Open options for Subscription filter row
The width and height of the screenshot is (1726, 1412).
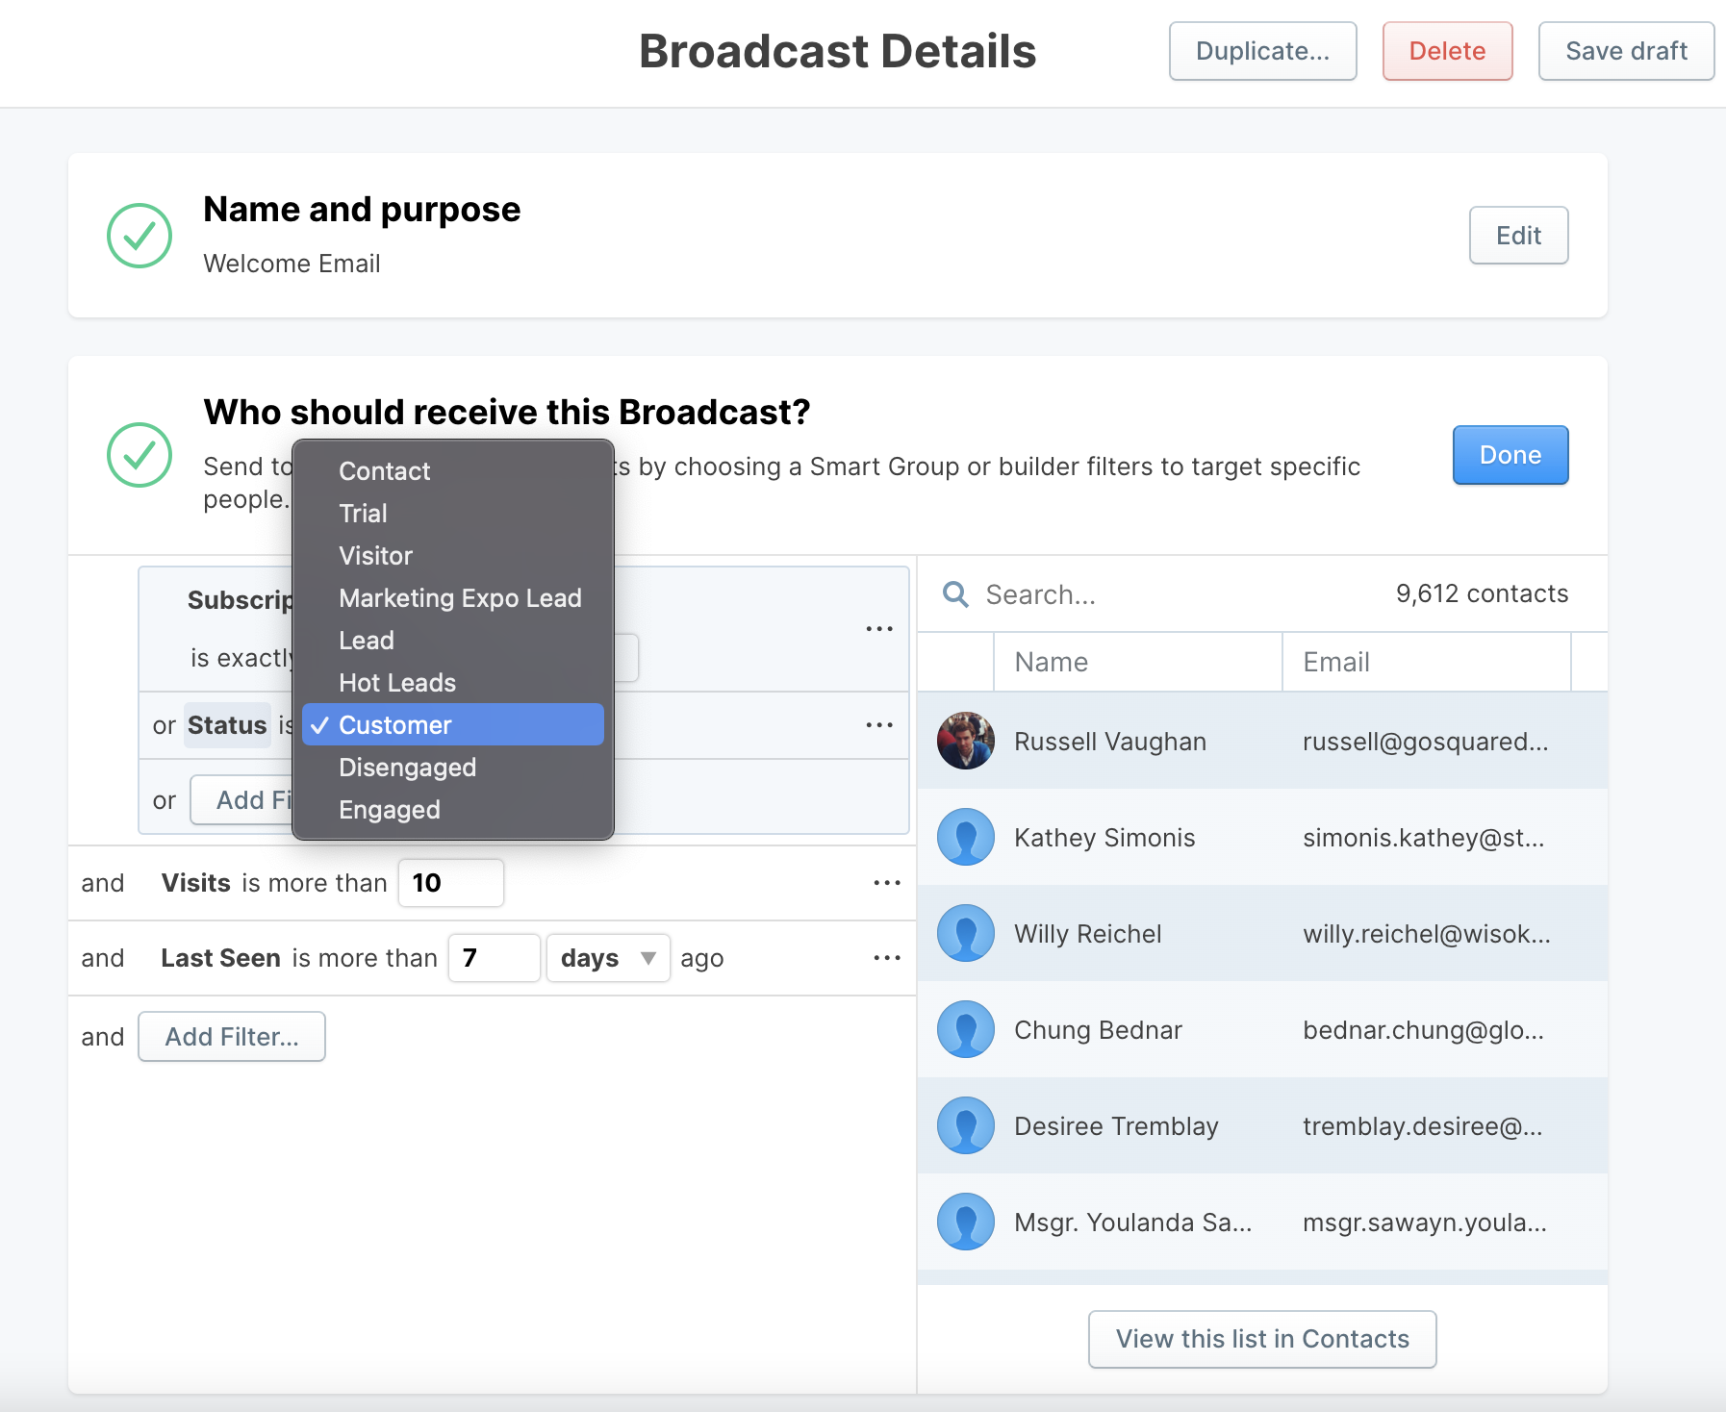879,629
